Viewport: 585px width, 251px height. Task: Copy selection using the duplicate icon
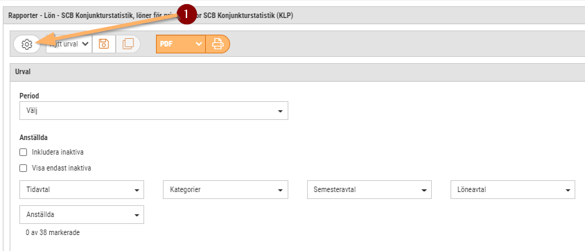128,44
